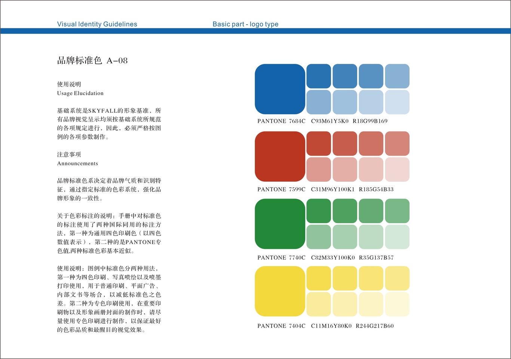Image resolution: width=511 pixels, height=359 pixels.
Task: Choose the third swatch in lower blue row
Action: (x=371, y=102)
